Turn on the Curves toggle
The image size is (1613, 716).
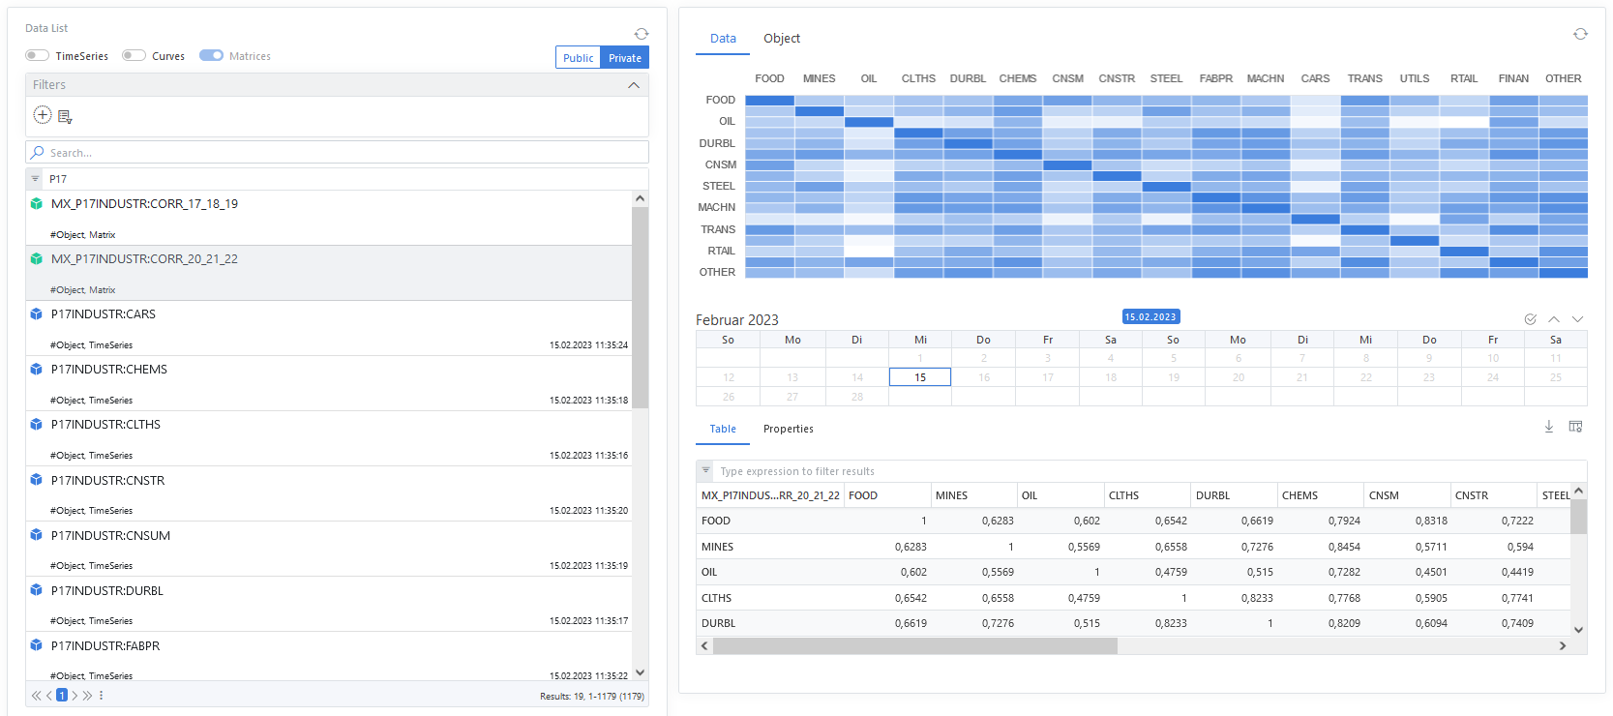tap(134, 55)
